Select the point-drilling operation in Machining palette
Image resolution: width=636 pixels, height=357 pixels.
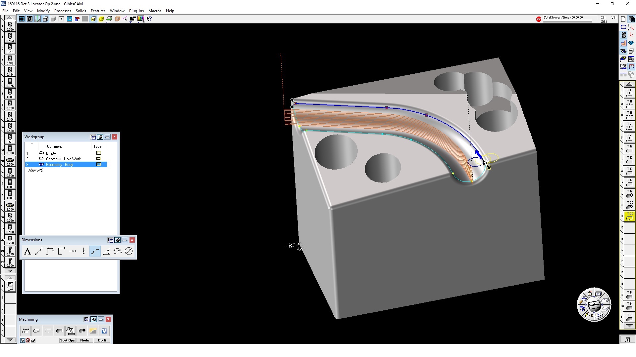click(x=26, y=331)
